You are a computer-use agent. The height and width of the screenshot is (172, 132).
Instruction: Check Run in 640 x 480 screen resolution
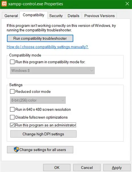(x=12, y=109)
